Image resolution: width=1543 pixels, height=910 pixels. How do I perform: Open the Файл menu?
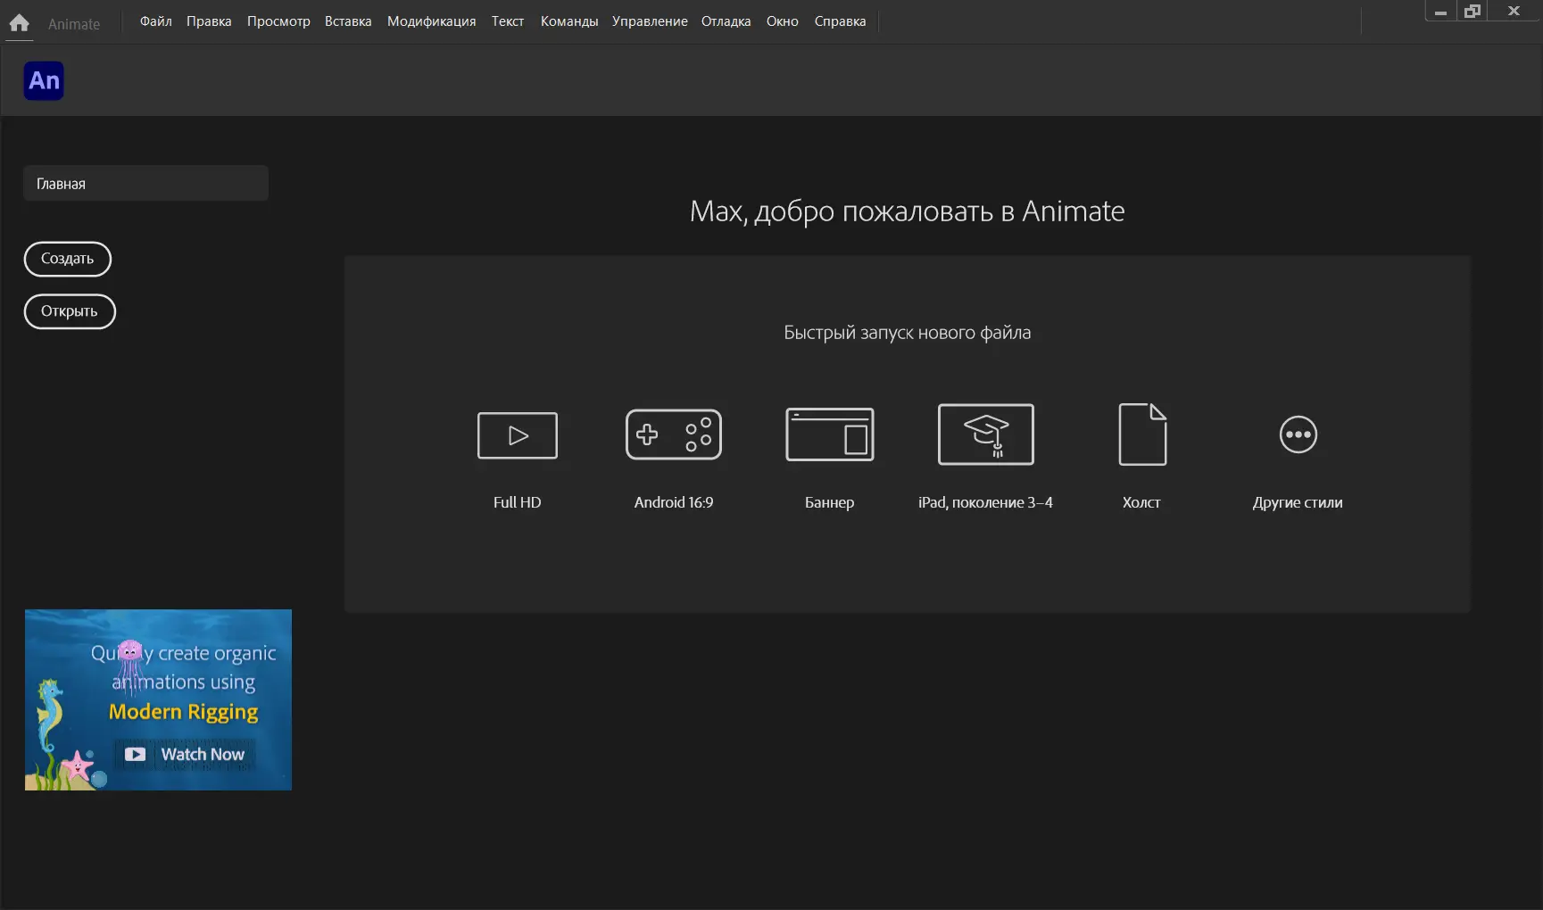pos(156,21)
